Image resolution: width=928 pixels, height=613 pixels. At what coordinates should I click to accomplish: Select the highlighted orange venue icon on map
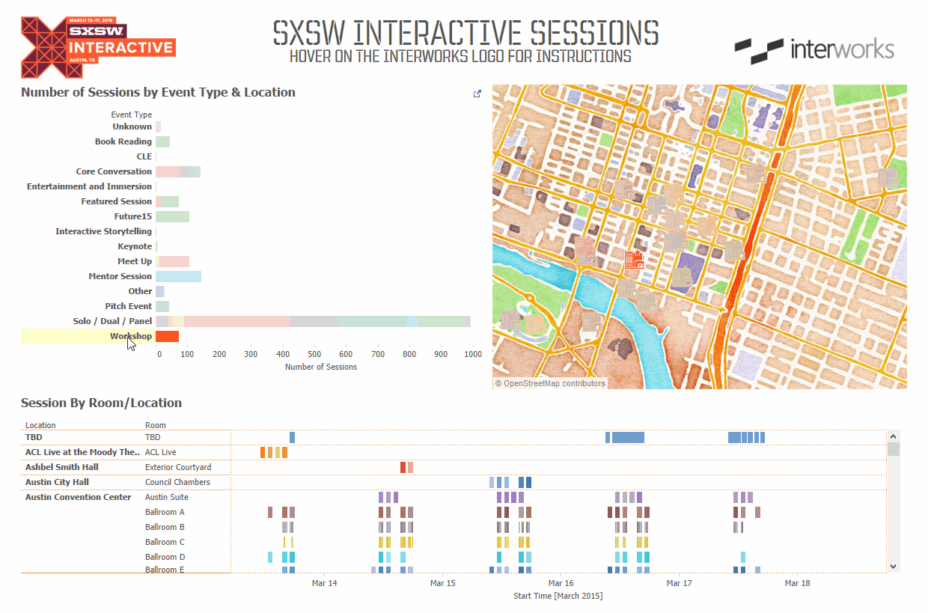633,259
